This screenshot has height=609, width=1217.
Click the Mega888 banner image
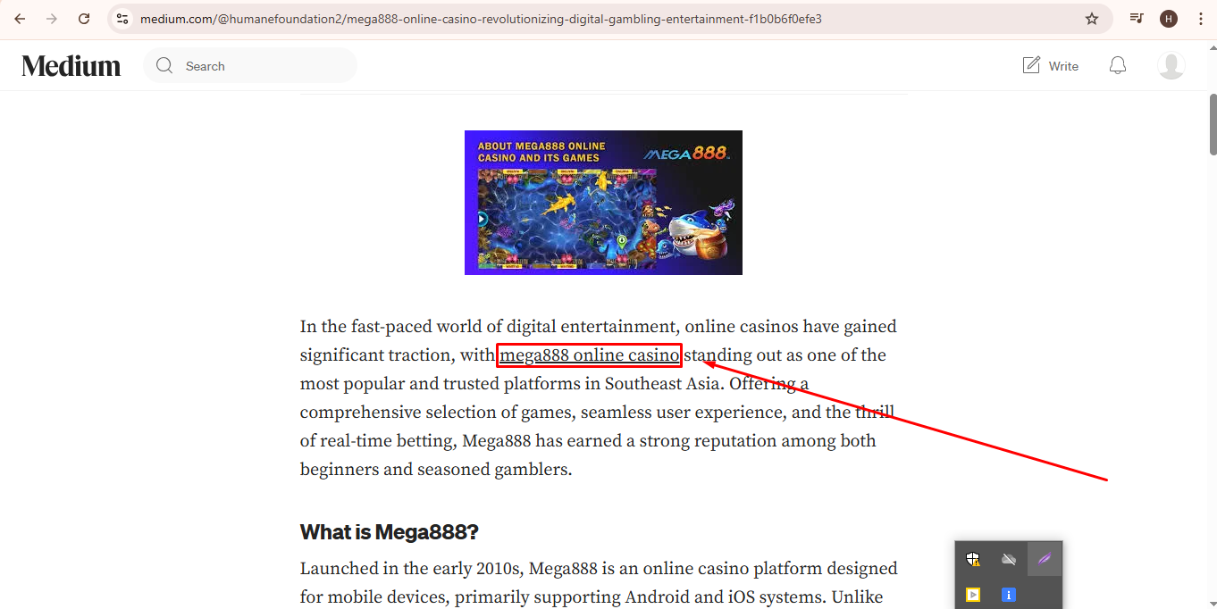(x=603, y=203)
